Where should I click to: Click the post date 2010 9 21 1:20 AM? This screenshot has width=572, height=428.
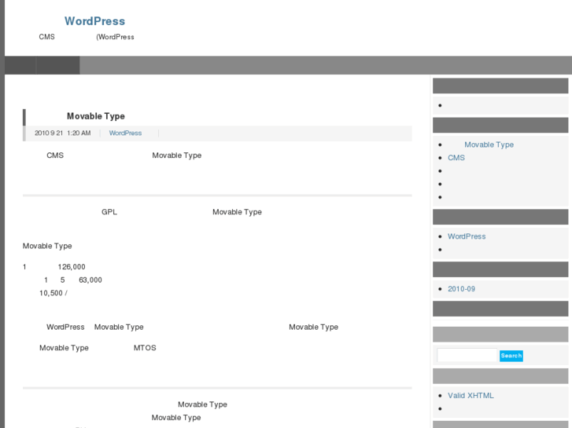pyautogui.click(x=62, y=133)
